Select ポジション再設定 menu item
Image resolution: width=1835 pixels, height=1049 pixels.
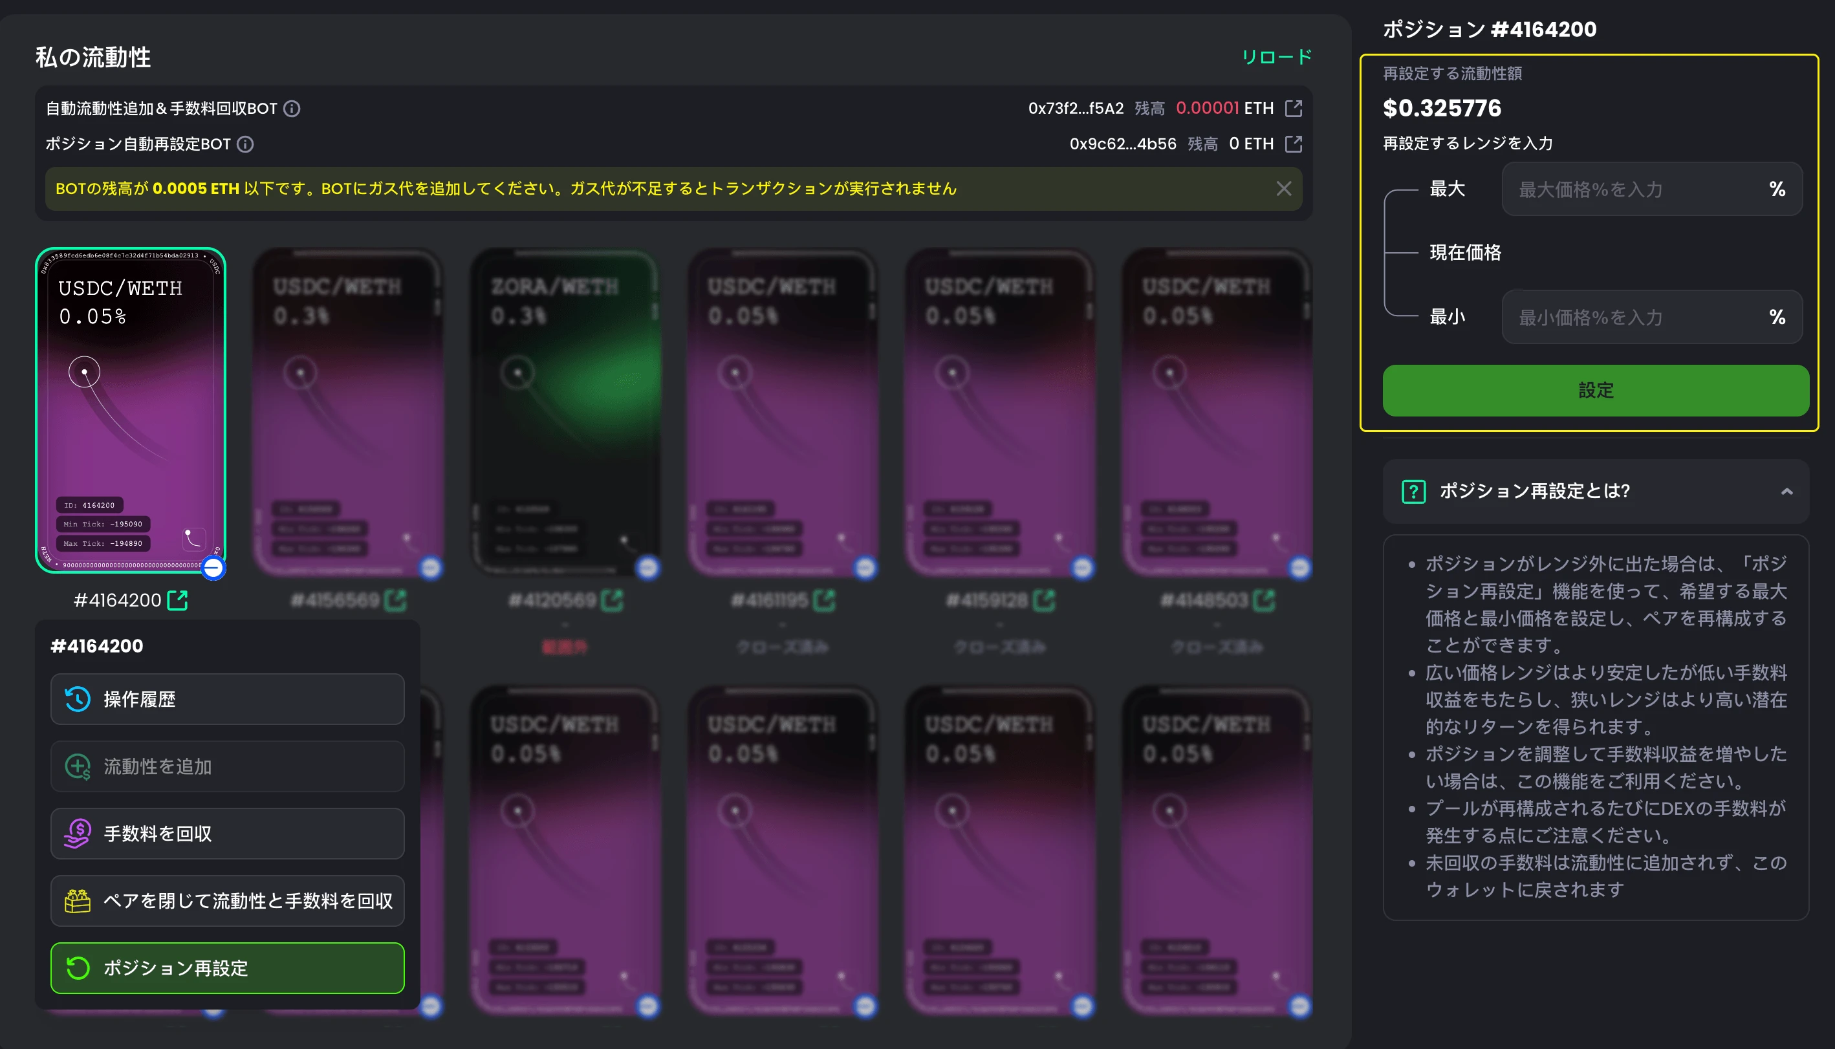click(228, 968)
